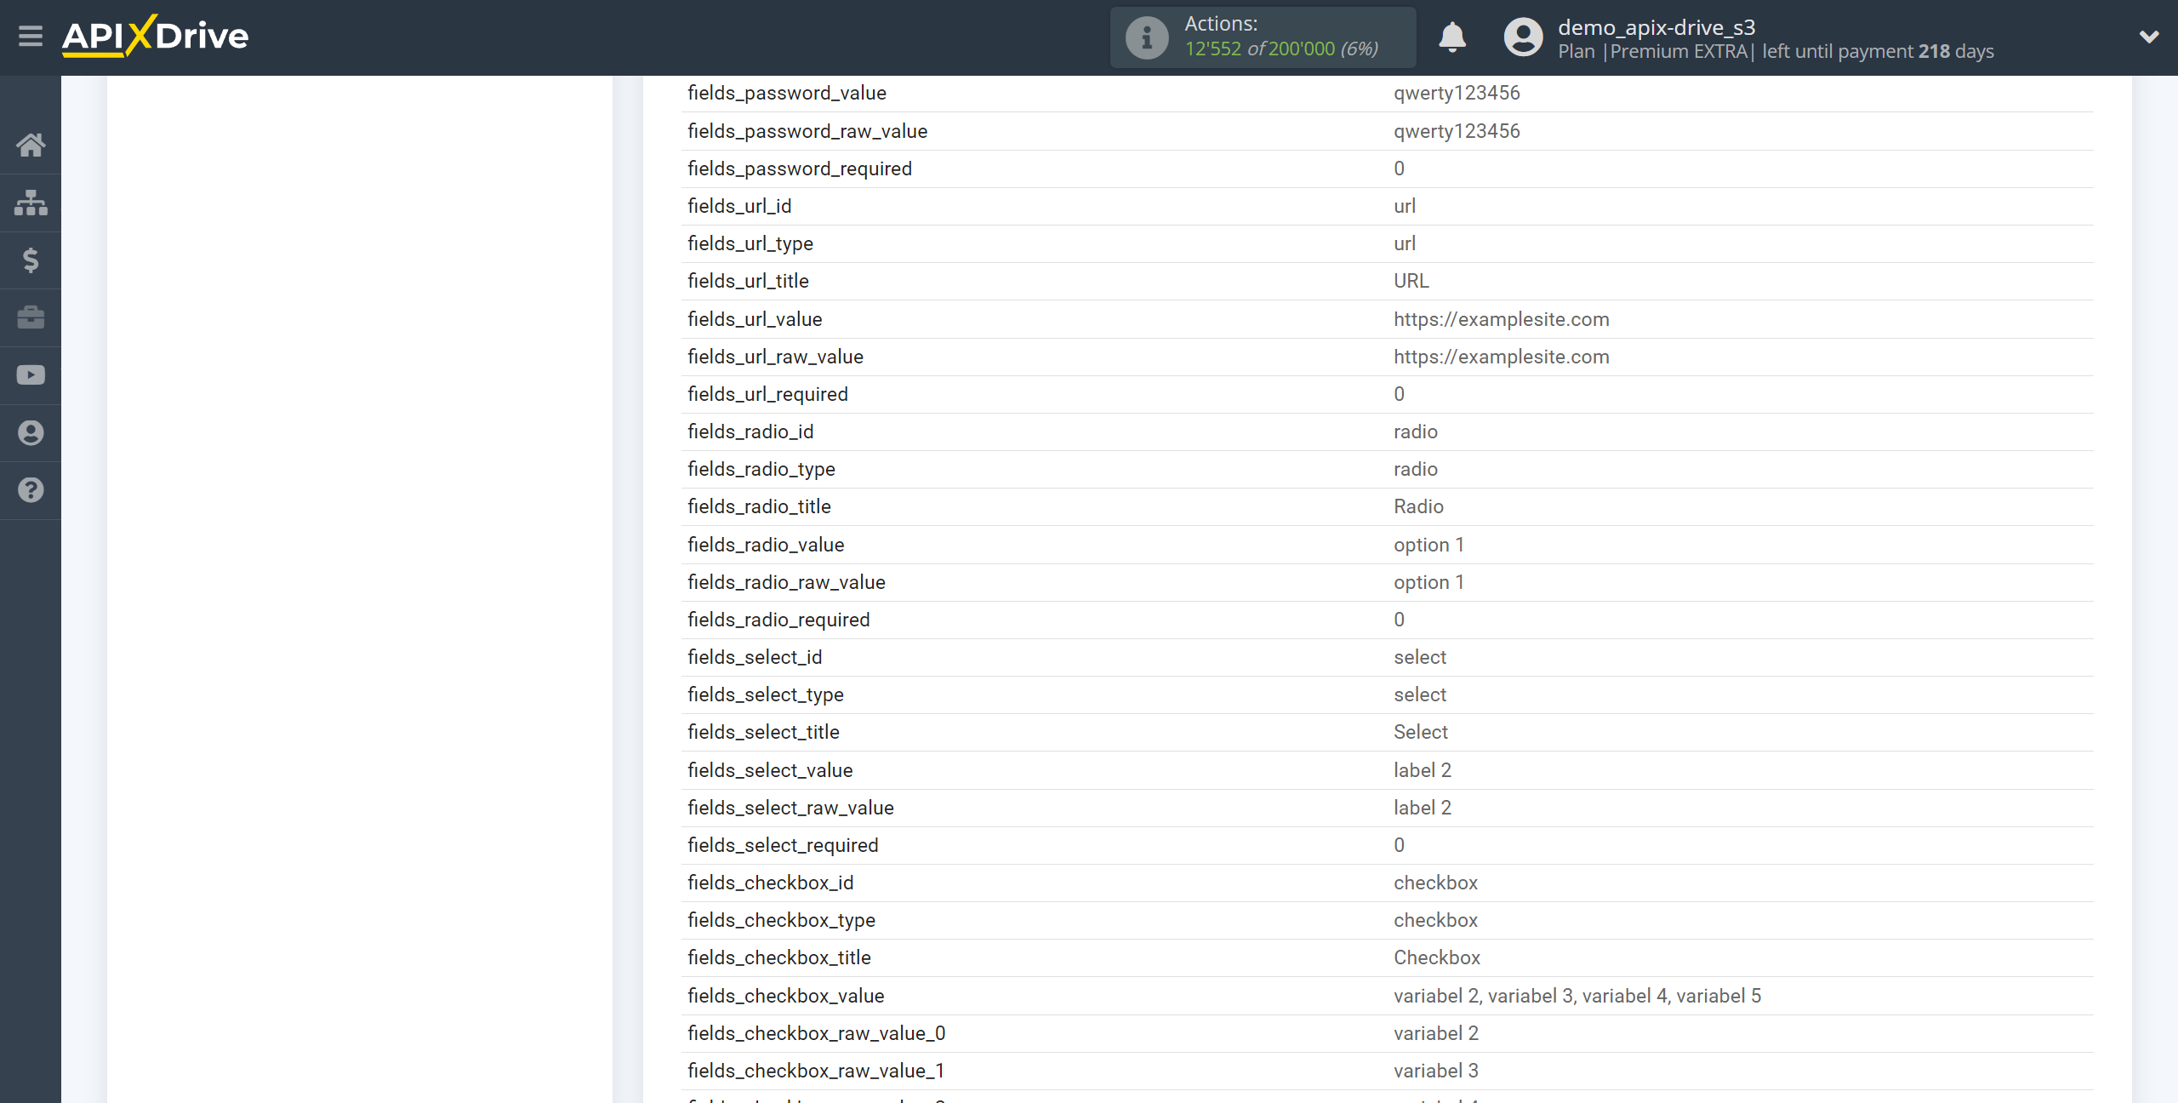The height and width of the screenshot is (1103, 2178).
Task: Open the briefcase services icon
Action: tap(31, 317)
